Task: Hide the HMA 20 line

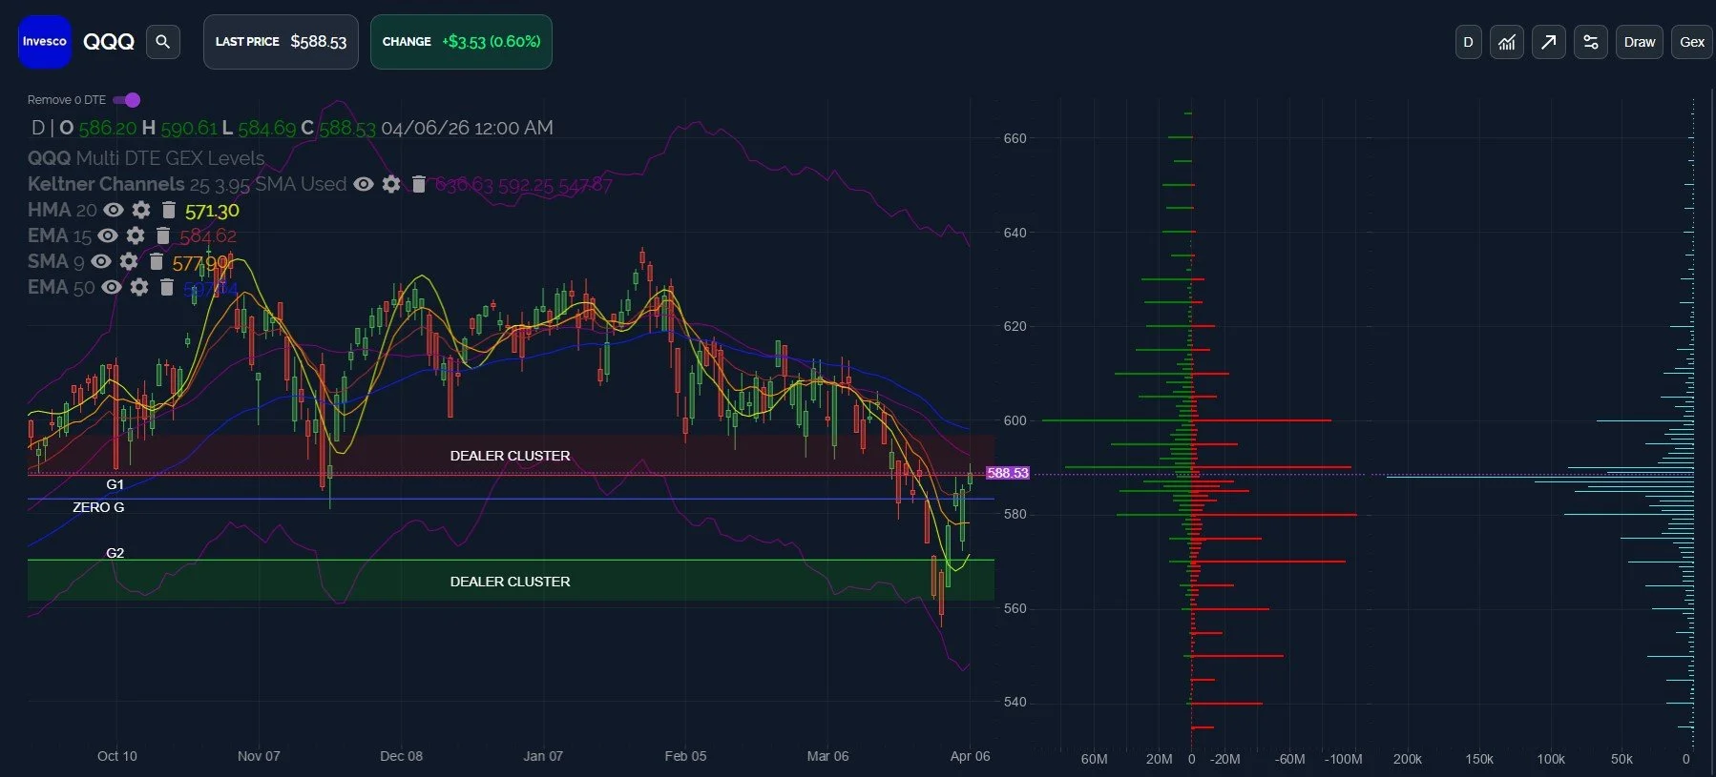Action: pos(114,210)
